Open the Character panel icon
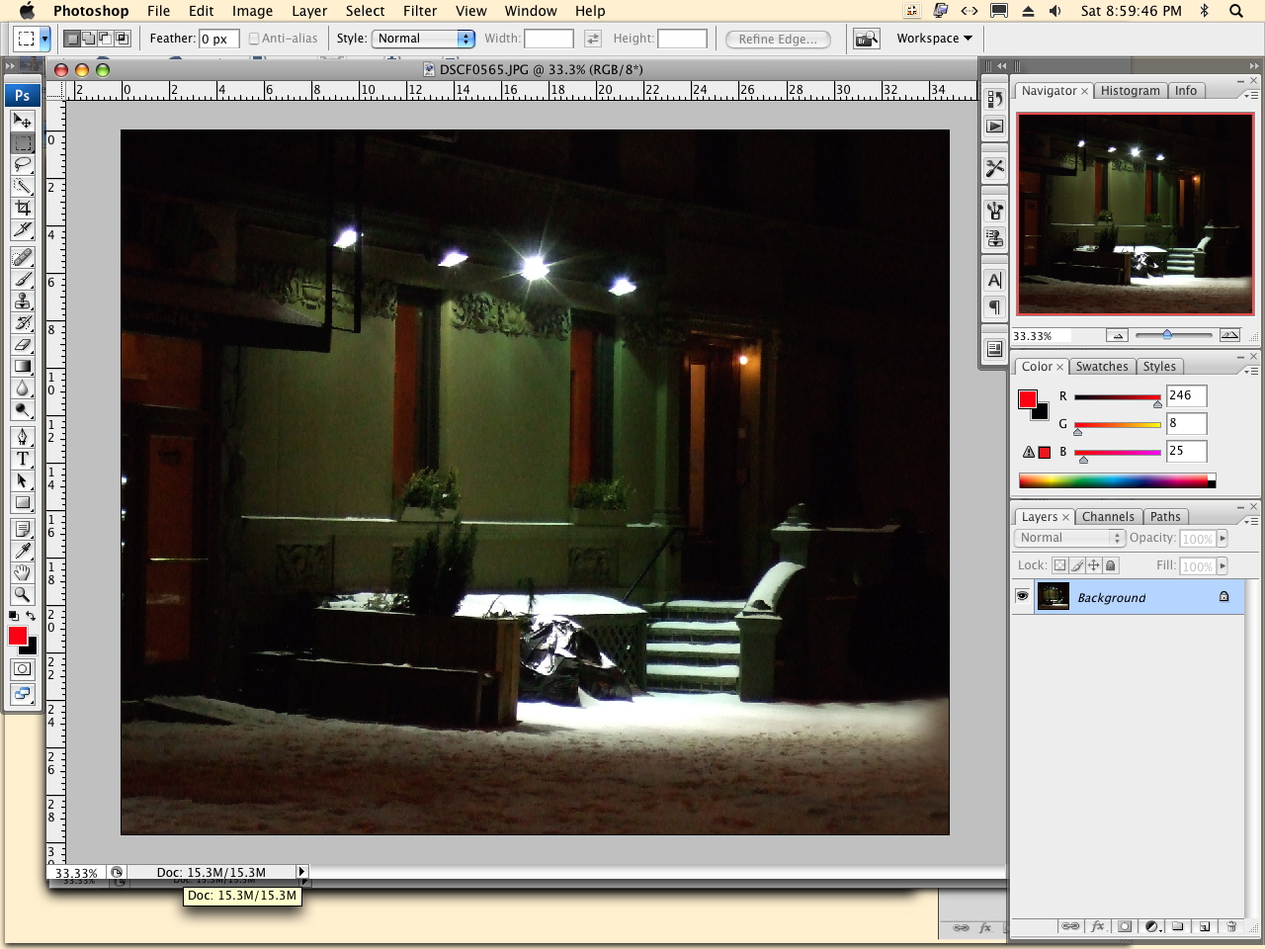 pos(995,281)
